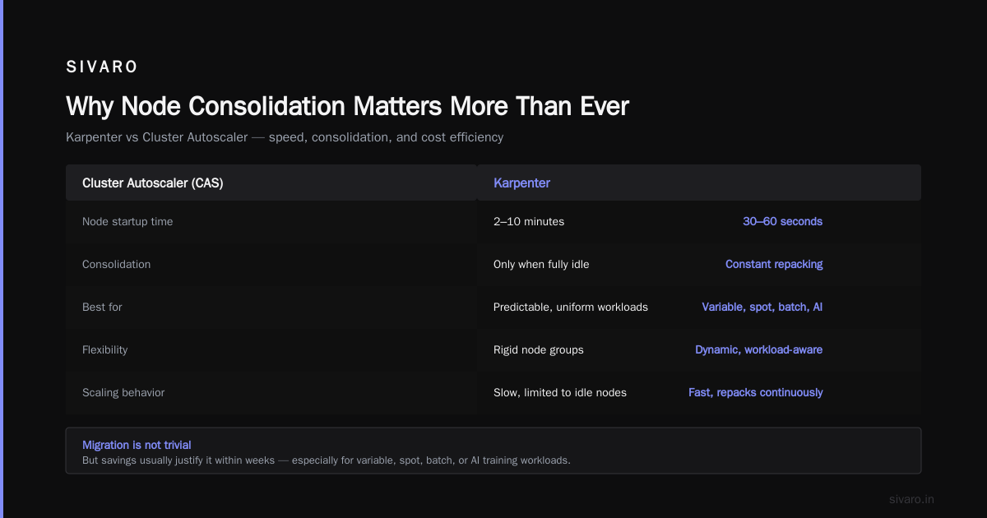Click the 'Best for' row label
Image resolution: width=987 pixels, height=518 pixels.
pyautogui.click(x=102, y=308)
